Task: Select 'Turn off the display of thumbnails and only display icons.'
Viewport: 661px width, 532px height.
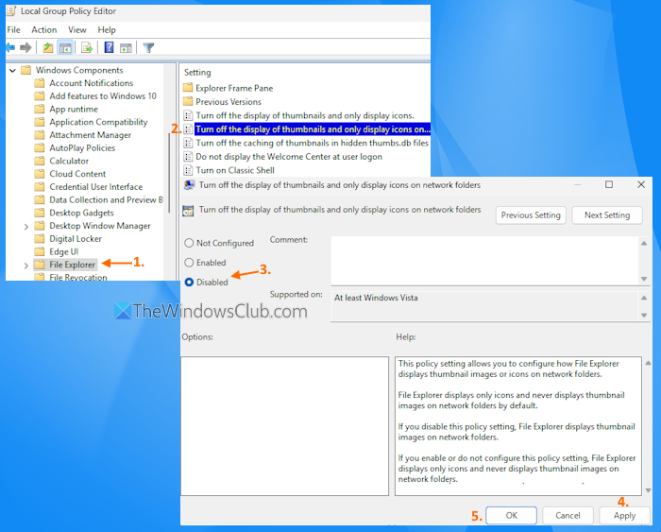Action: pyautogui.click(x=305, y=115)
